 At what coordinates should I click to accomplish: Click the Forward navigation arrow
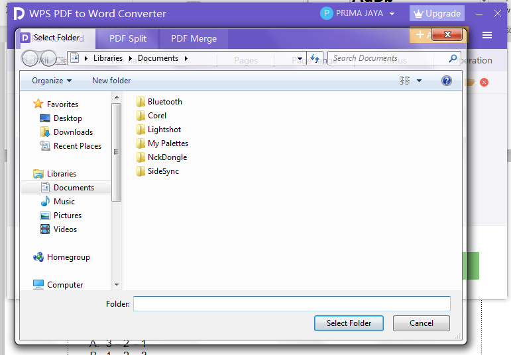(49, 59)
